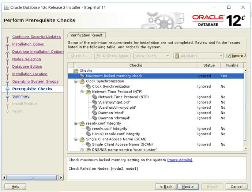252x192 pixels.
Task: Click gear icon beside (Linux) resolv.conf Integrity
Action: click(88, 134)
